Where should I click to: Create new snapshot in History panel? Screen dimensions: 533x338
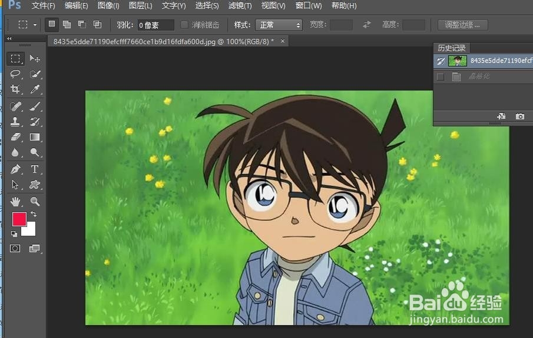[x=519, y=116]
